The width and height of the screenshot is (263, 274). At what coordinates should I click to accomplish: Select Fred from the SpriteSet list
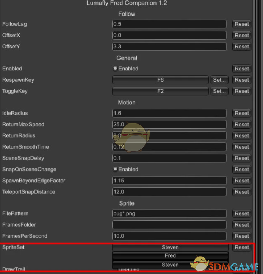170,256
